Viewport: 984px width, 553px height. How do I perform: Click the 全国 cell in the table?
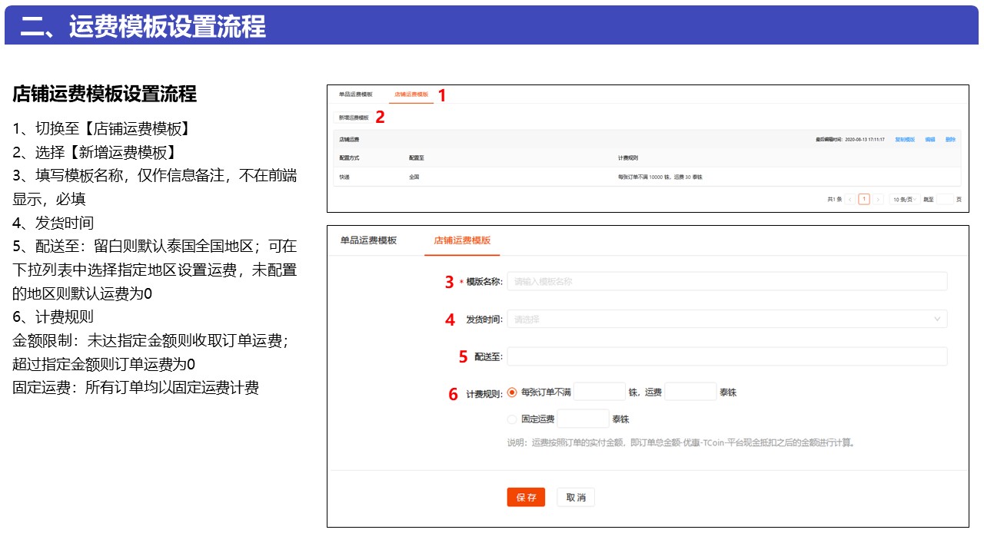click(x=414, y=177)
